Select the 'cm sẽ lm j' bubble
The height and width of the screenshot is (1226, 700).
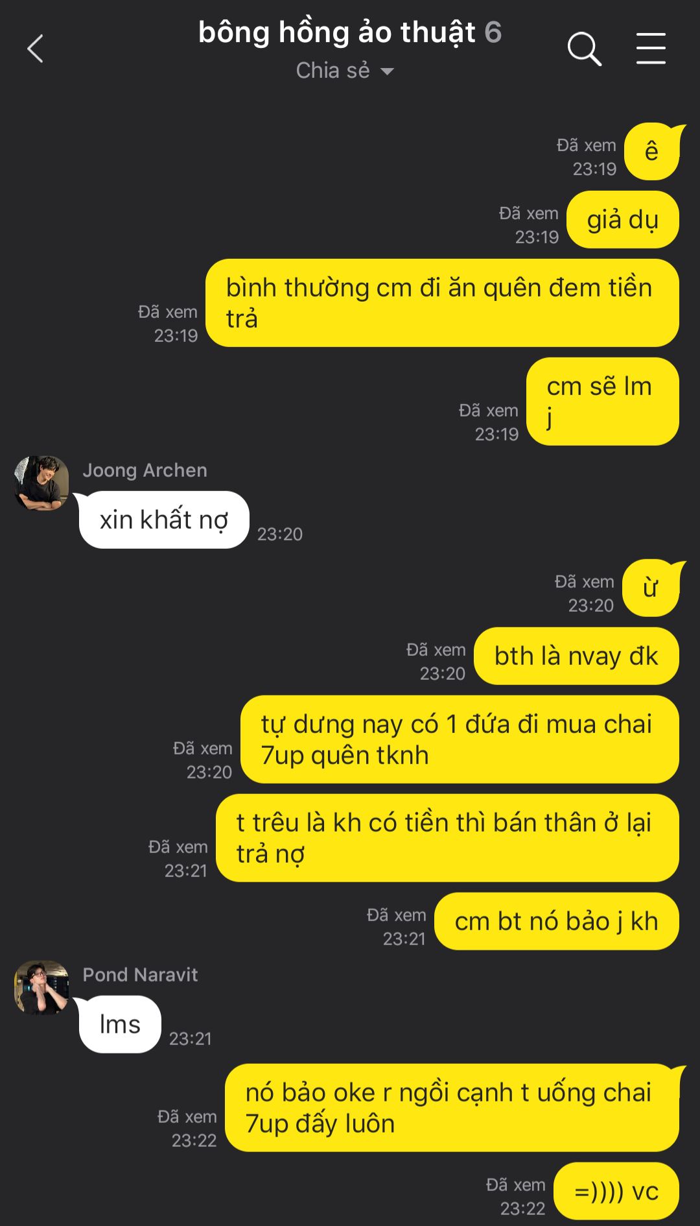click(x=603, y=402)
